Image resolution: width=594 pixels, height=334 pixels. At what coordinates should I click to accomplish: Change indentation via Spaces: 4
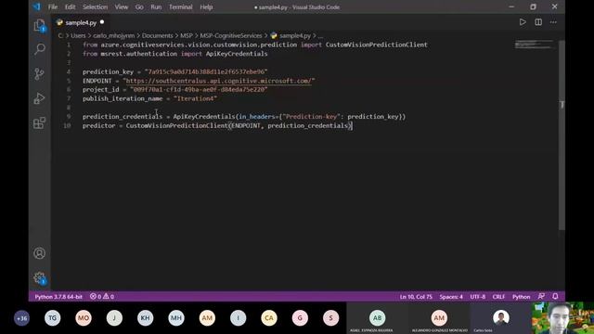[x=451, y=297]
